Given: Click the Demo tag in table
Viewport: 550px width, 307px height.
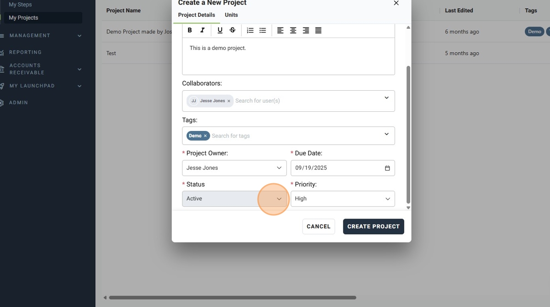Looking at the screenshot, I should 534,32.
